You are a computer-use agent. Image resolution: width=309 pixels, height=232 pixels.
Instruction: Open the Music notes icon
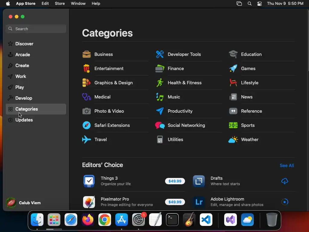pos(160,97)
